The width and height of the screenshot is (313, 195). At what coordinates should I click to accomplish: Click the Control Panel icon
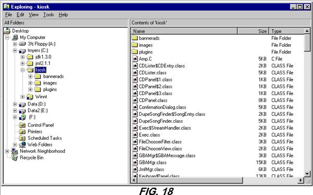(x=22, y=125)
